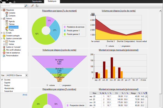
Task: Switch to the Opportunités tab
Action: [x=37, y=1]
